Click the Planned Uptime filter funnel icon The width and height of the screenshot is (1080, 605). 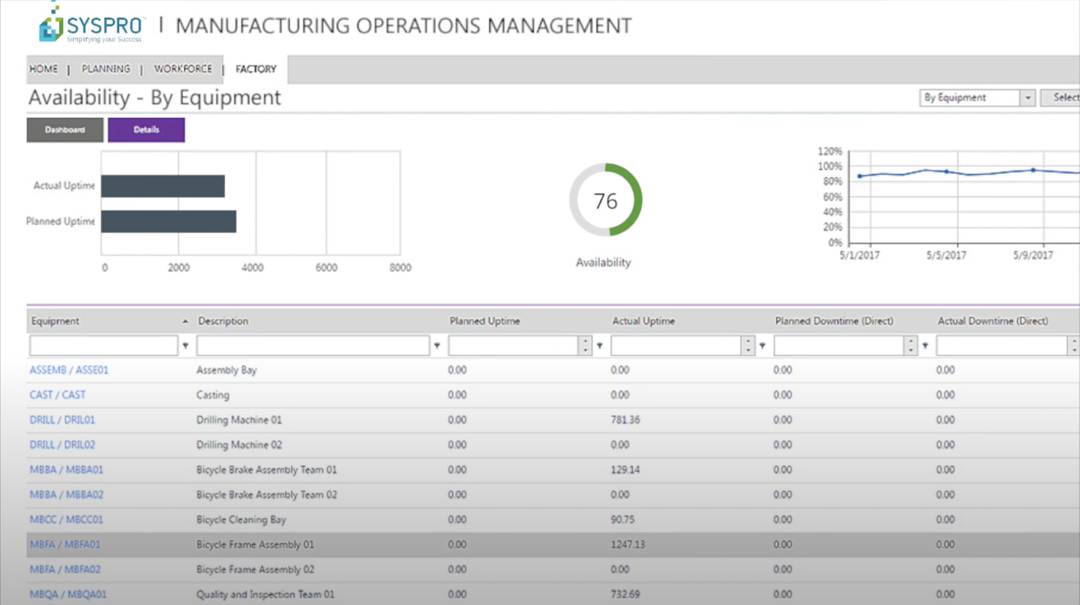click(x=600, y=345)
